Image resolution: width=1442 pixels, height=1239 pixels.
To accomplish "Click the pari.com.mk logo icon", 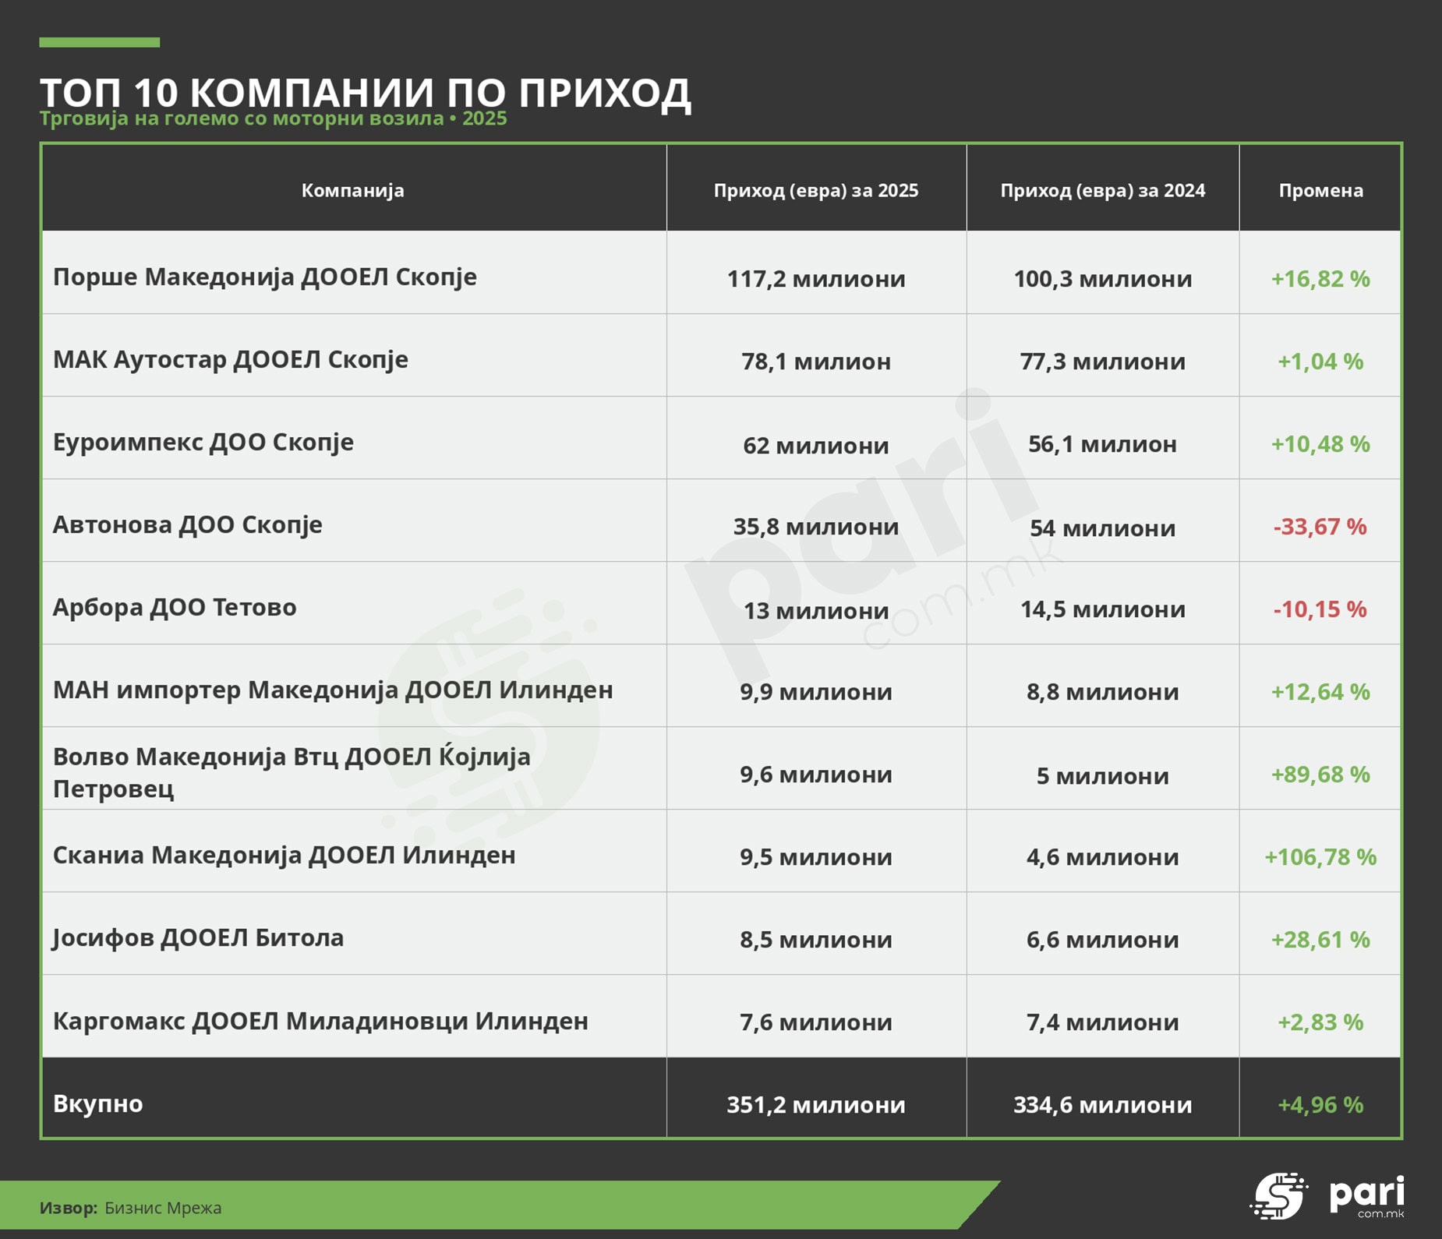I will [1279, 1195].
